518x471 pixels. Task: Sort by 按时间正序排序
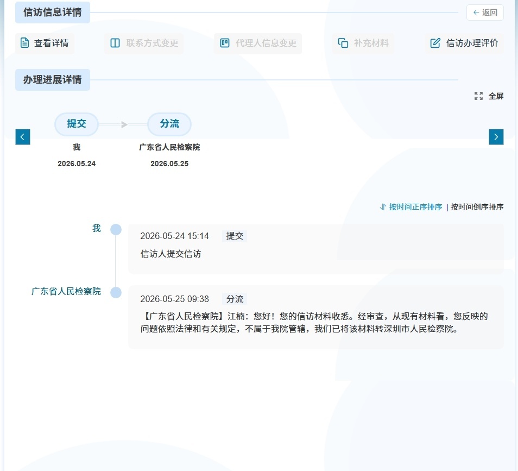pyautogui.click(x=415, y=207)
